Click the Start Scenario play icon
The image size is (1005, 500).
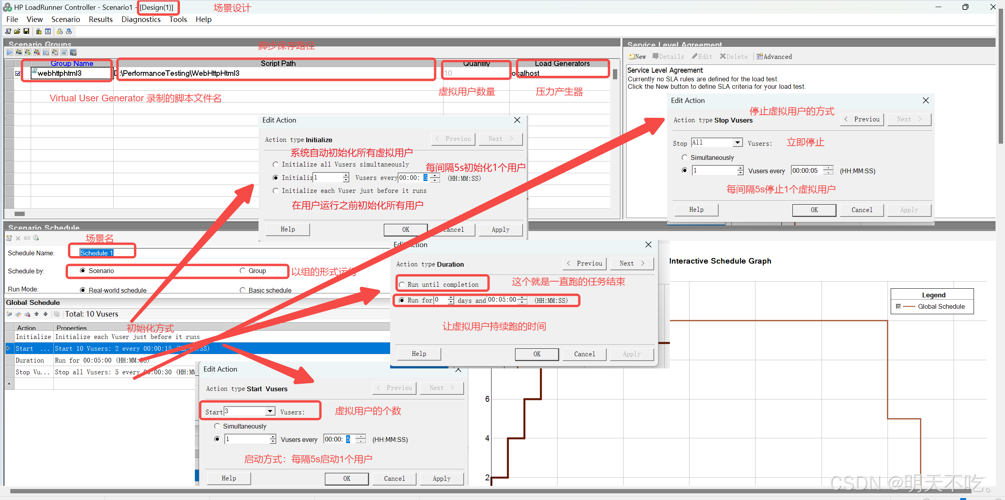click(10, 52)
